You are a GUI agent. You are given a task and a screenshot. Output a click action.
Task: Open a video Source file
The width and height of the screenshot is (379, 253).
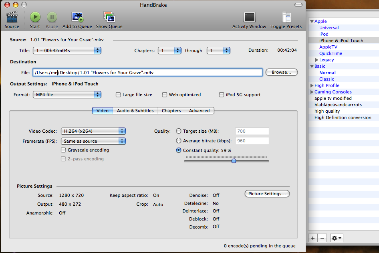point(12,18)
